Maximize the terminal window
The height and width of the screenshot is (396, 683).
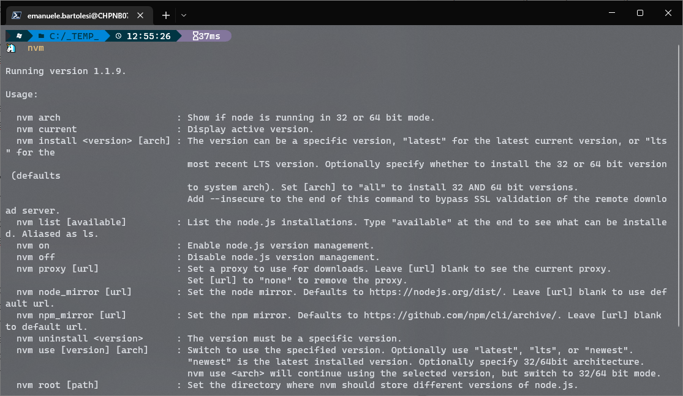coord(640,13)
